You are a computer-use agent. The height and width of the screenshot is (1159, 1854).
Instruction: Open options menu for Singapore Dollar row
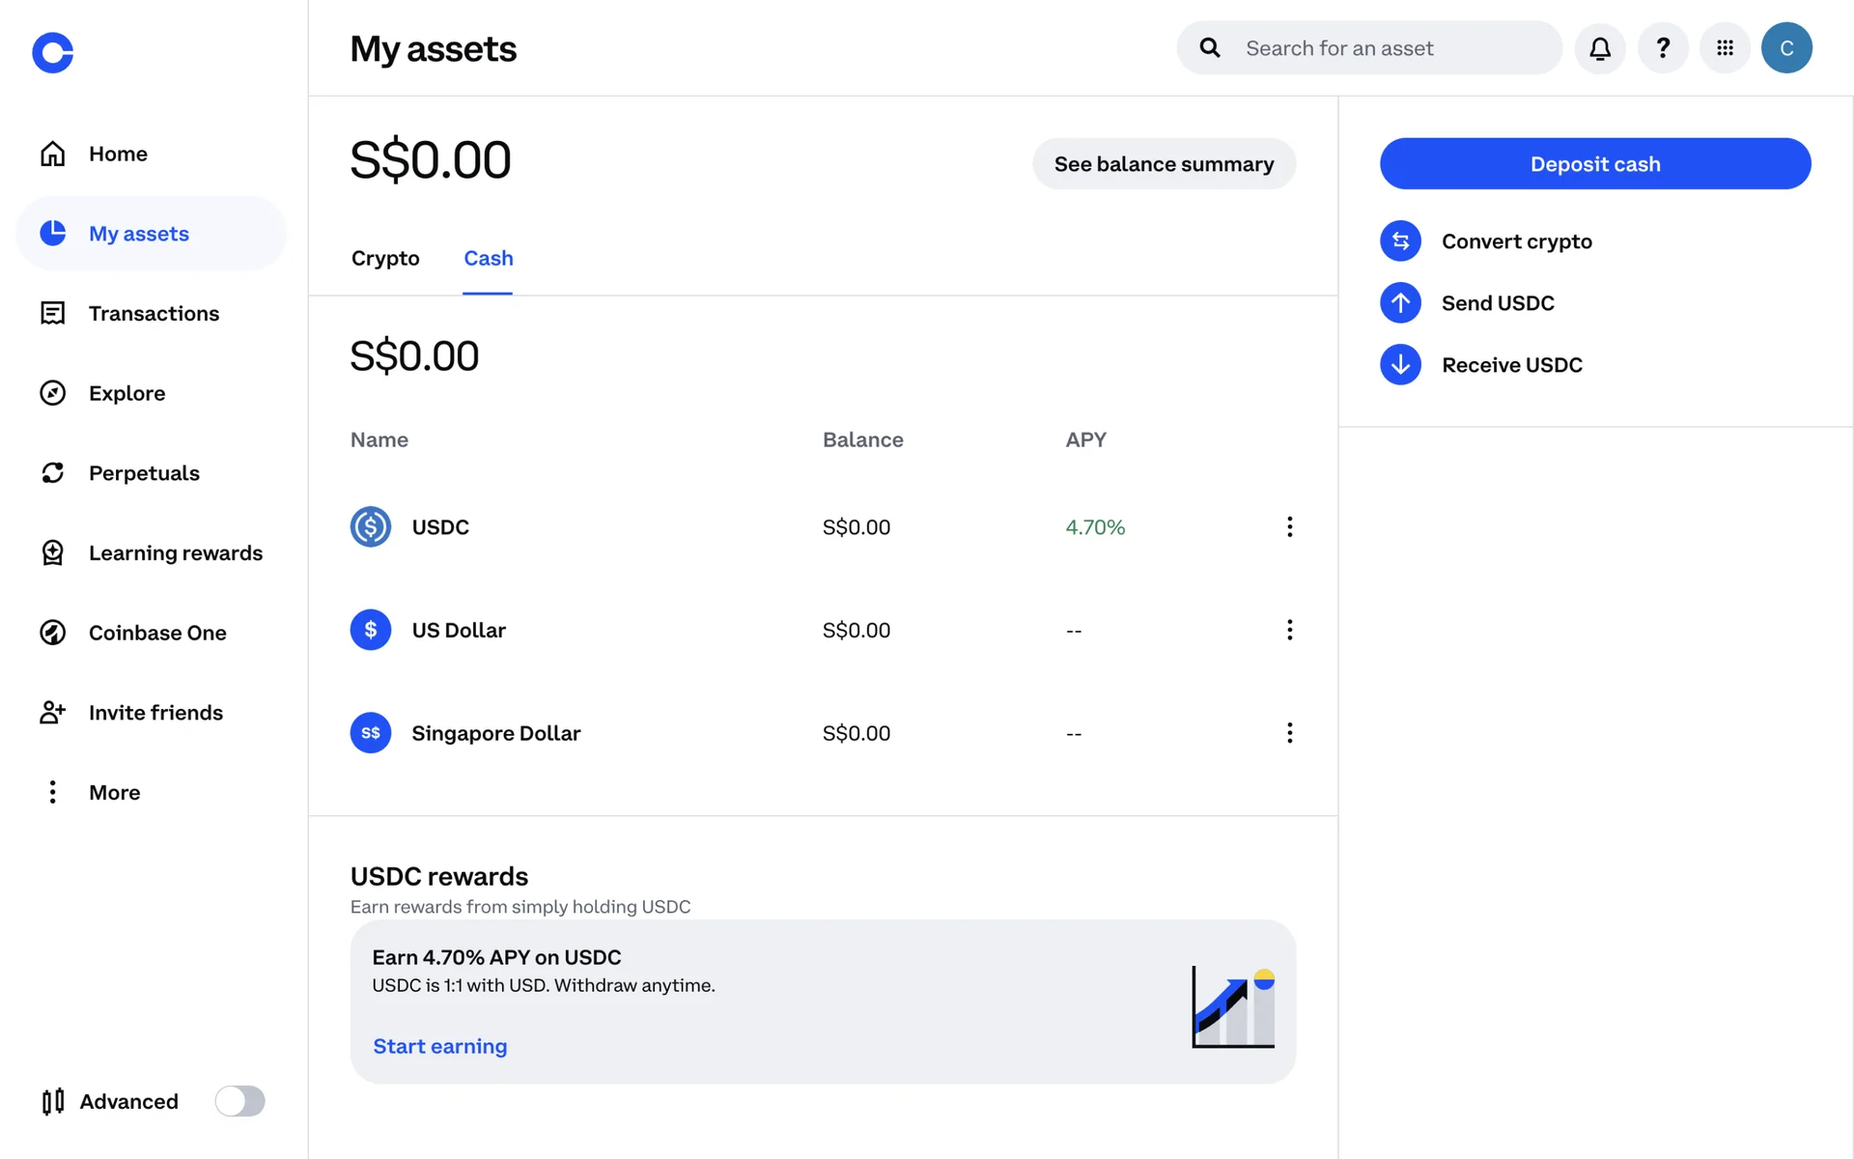(1289, 733)
